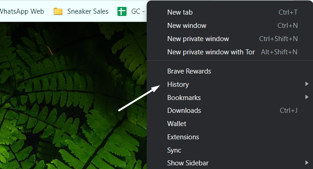This screenshot has height=169, width=313.
Task: Open Downloads from the menu
Action: (230, 111)
